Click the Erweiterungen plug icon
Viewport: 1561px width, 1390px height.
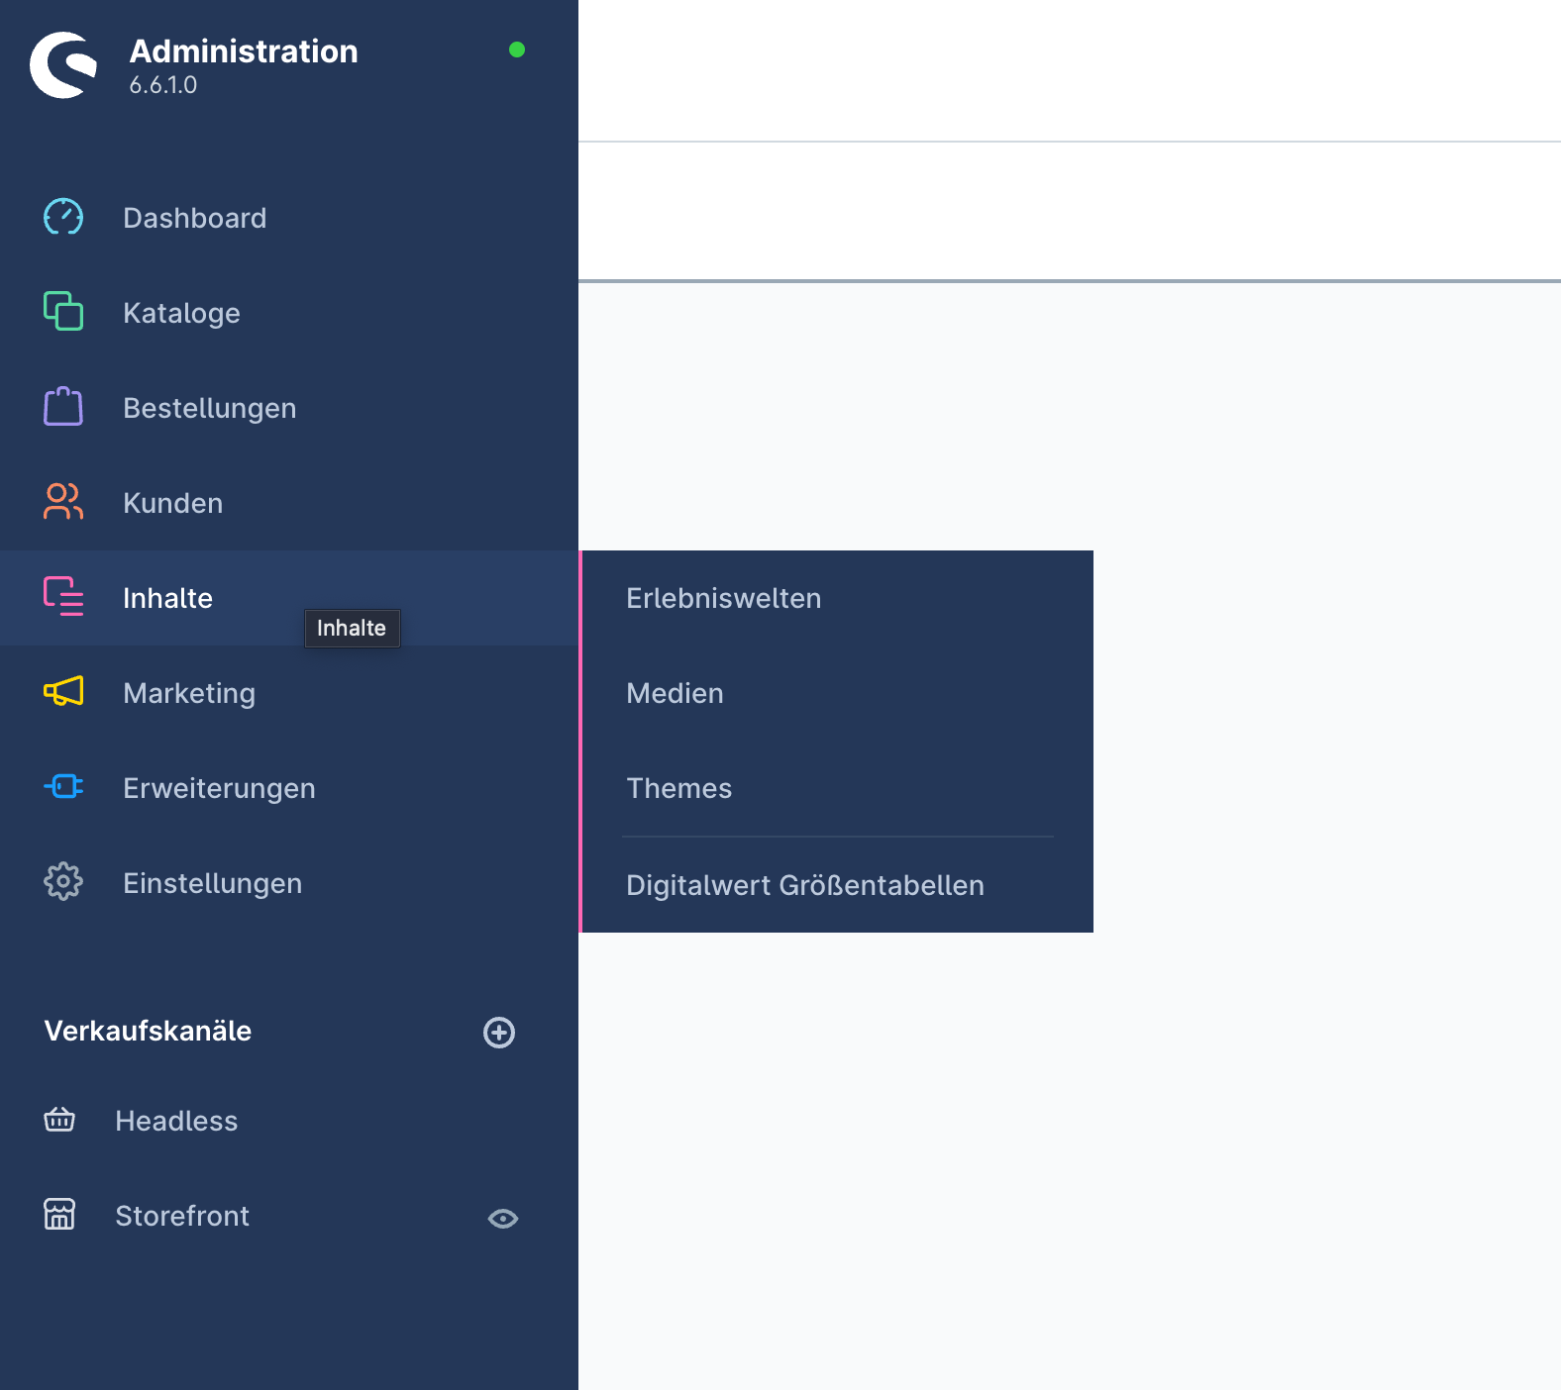click(63, 787)
